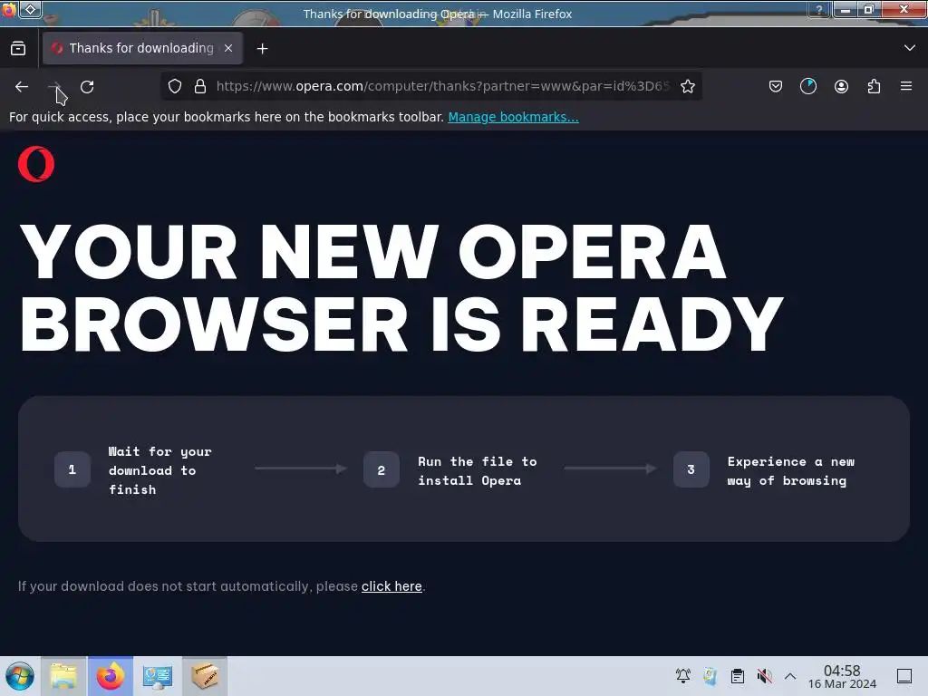The image size is (928, 696).
Task: Bookmark this page with the star
Action: (687, 86)
